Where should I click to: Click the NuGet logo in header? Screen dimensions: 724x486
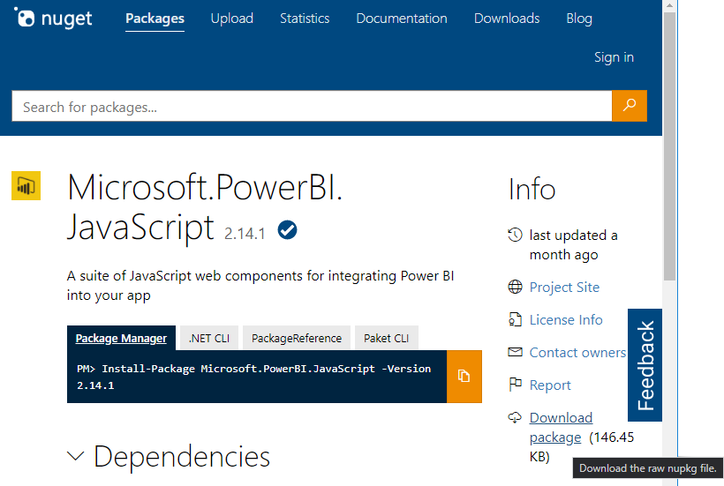click(x=53, y=19)
